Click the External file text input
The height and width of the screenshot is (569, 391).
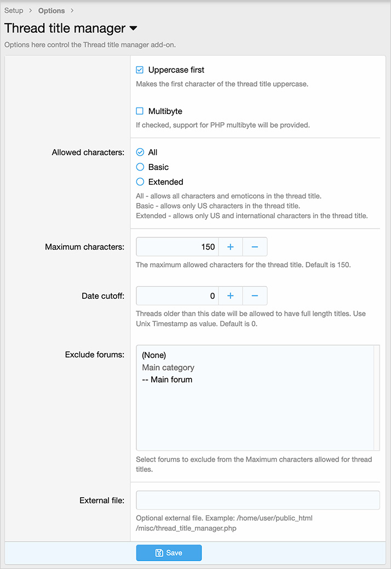coord(257,500)
